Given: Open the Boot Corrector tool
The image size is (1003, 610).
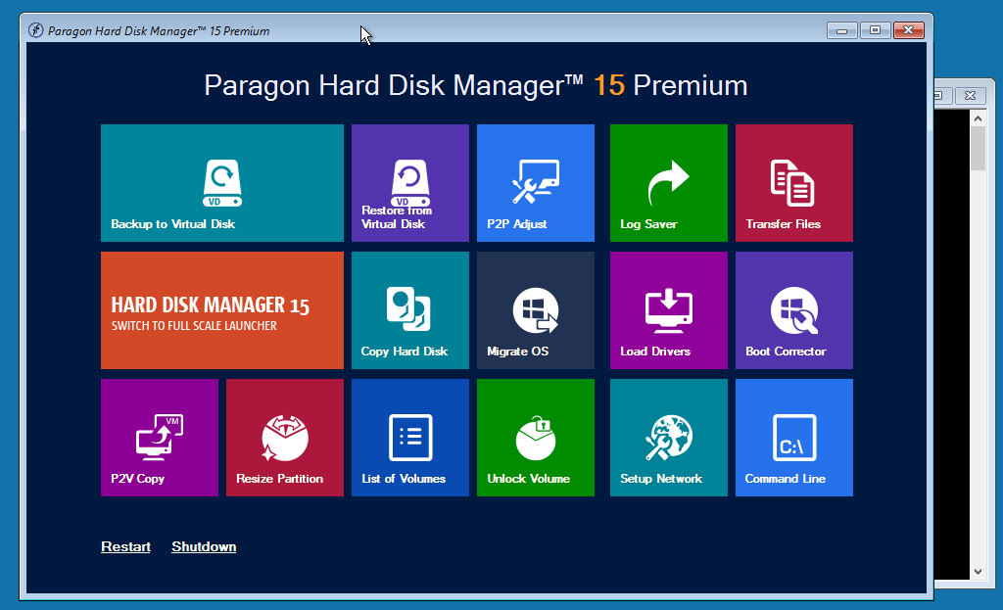Looking at the screenshot, I should tap(793, 310).
